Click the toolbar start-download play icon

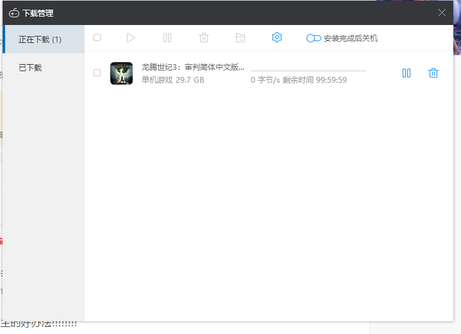coord(131,38)
